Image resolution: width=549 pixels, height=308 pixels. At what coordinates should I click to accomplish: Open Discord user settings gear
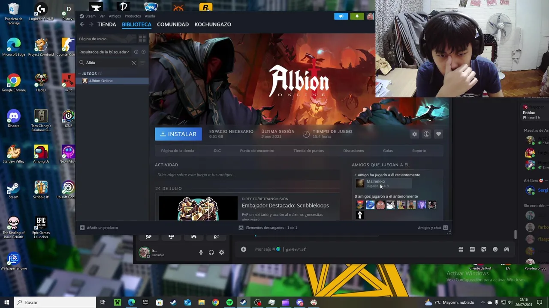click(221, 252)
